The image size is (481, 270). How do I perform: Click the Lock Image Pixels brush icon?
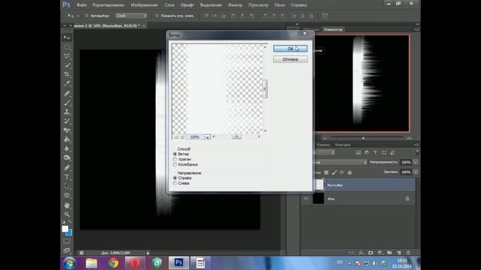(334, 172)
